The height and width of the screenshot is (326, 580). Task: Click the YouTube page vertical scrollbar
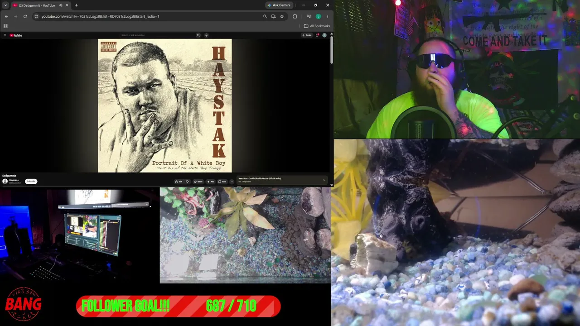(x=332, y=50)
